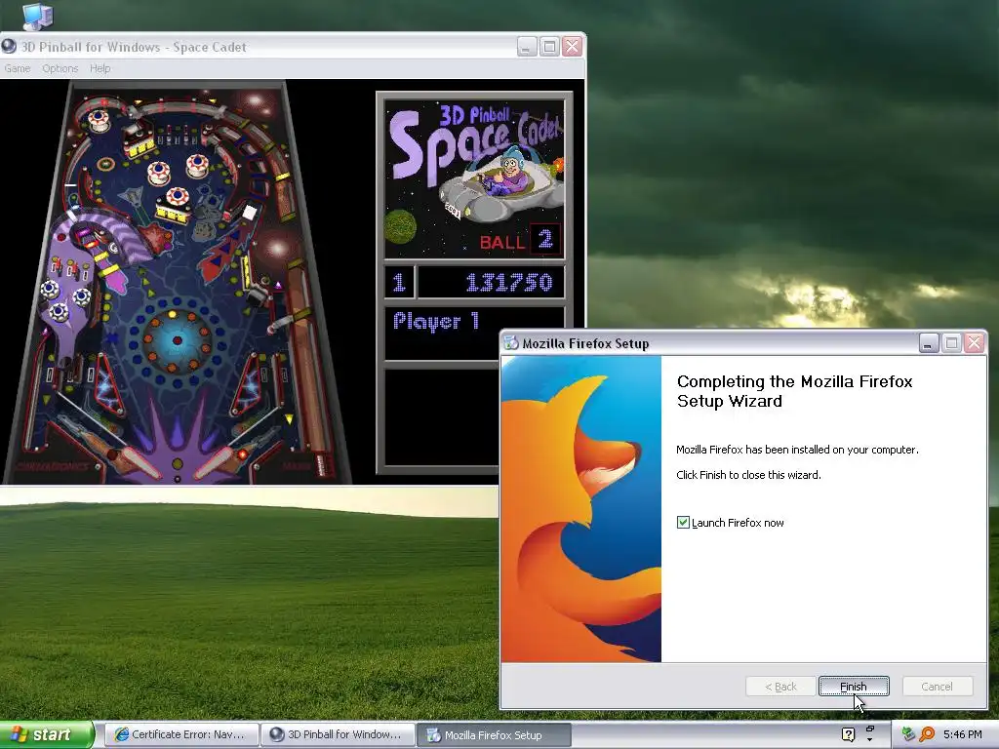Click the 'Click Finish to close this wizard.' text
The height and width of the screenshot is (749, 999).
coord(748,475)
